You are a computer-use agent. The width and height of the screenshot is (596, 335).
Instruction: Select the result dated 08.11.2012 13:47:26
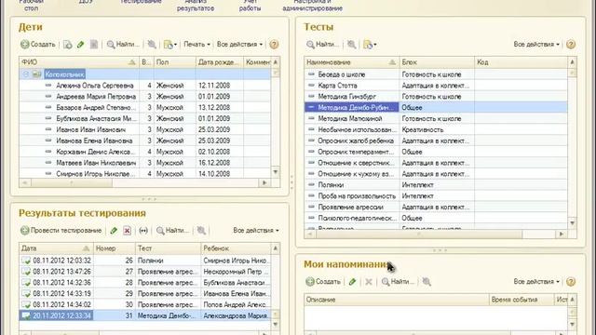click(x=145, y=272)
